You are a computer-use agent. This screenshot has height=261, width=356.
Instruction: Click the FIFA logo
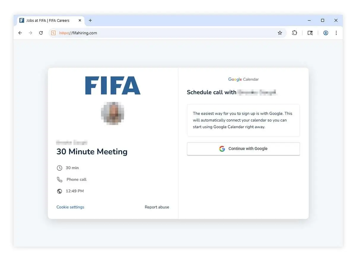point(113,86)
